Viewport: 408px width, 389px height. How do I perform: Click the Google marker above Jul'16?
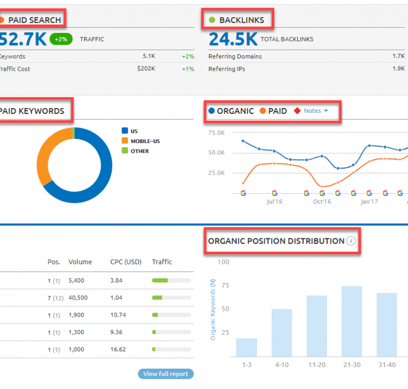click(x=274, y=193)
